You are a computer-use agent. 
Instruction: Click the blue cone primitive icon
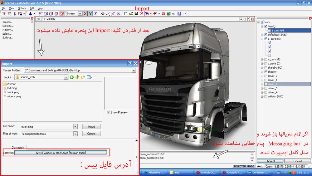click(30, 13)
